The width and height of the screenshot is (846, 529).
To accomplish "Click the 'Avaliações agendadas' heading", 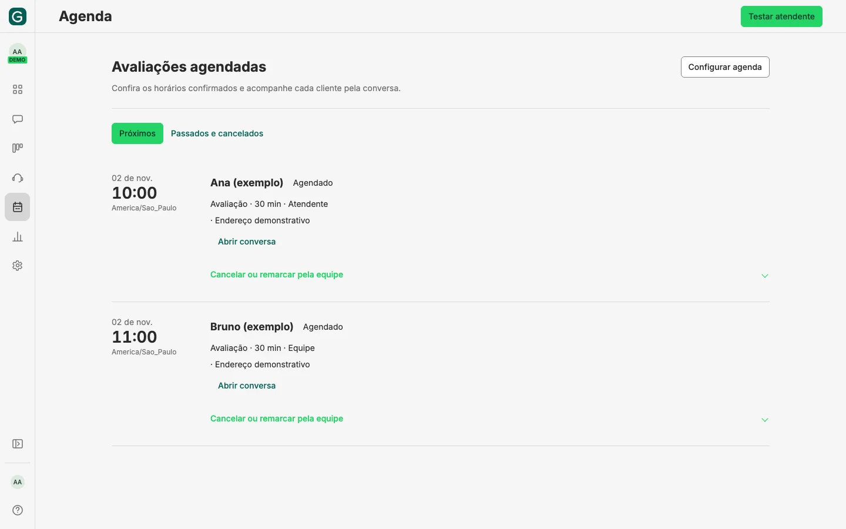I will pos(189,67).
